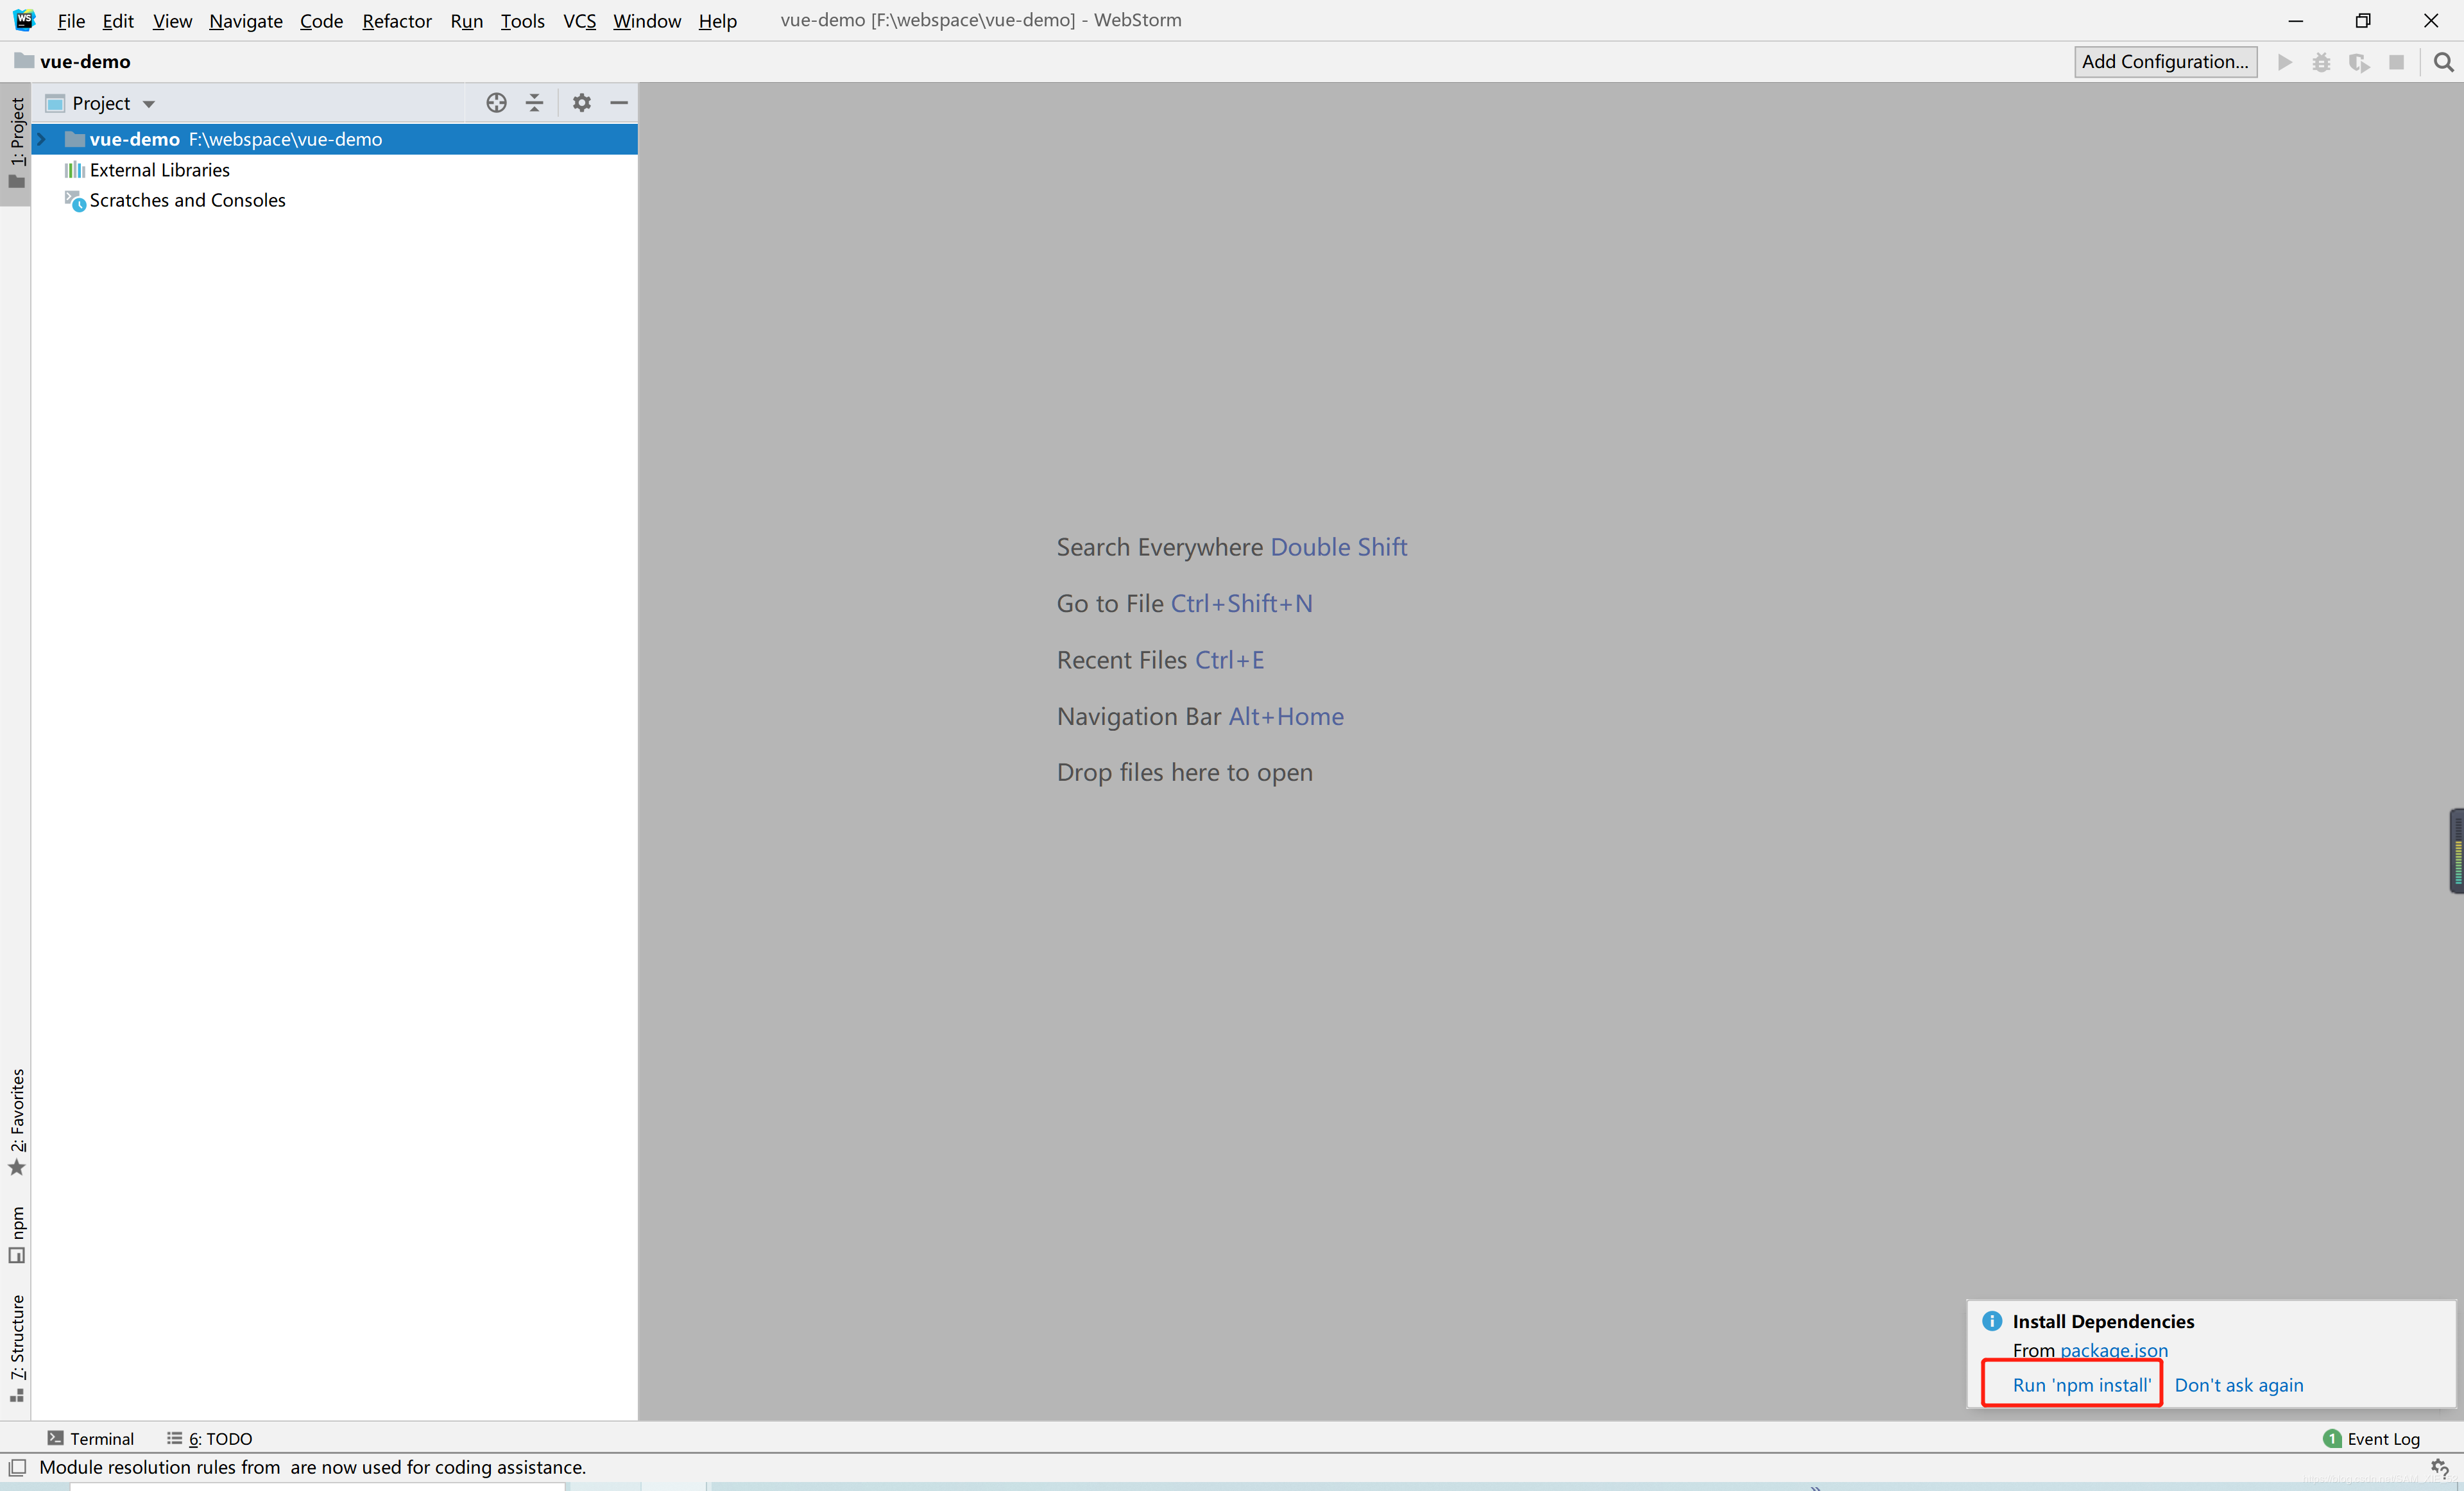Click the Collapse All icon in Project panel
The width and height of the screenshot is (2464, 1491).
(x=535, y=103)
